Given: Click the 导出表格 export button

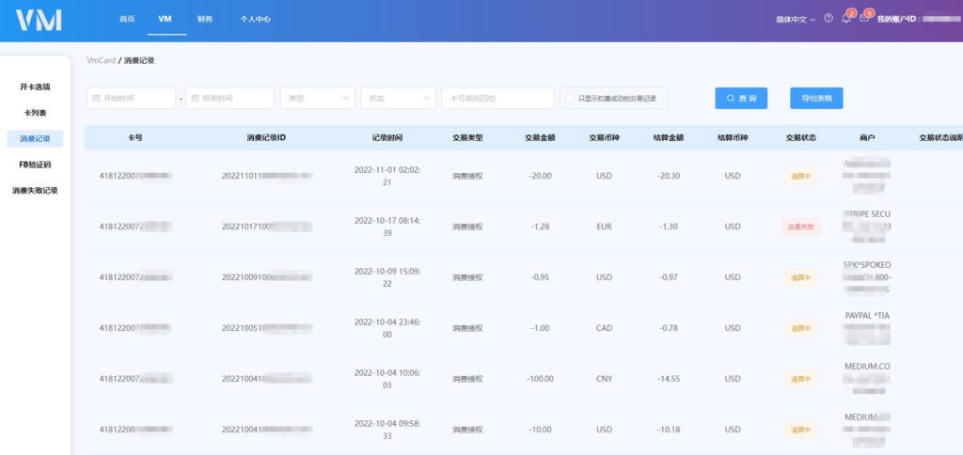Looking at the screenshot, I should point(816,99).
